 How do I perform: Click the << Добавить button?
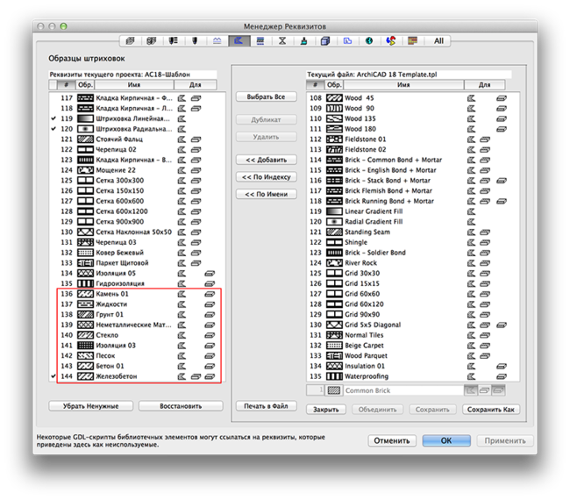pos(266,160)
